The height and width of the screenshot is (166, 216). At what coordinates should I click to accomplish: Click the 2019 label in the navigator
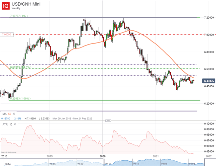[x=136, y=164]
